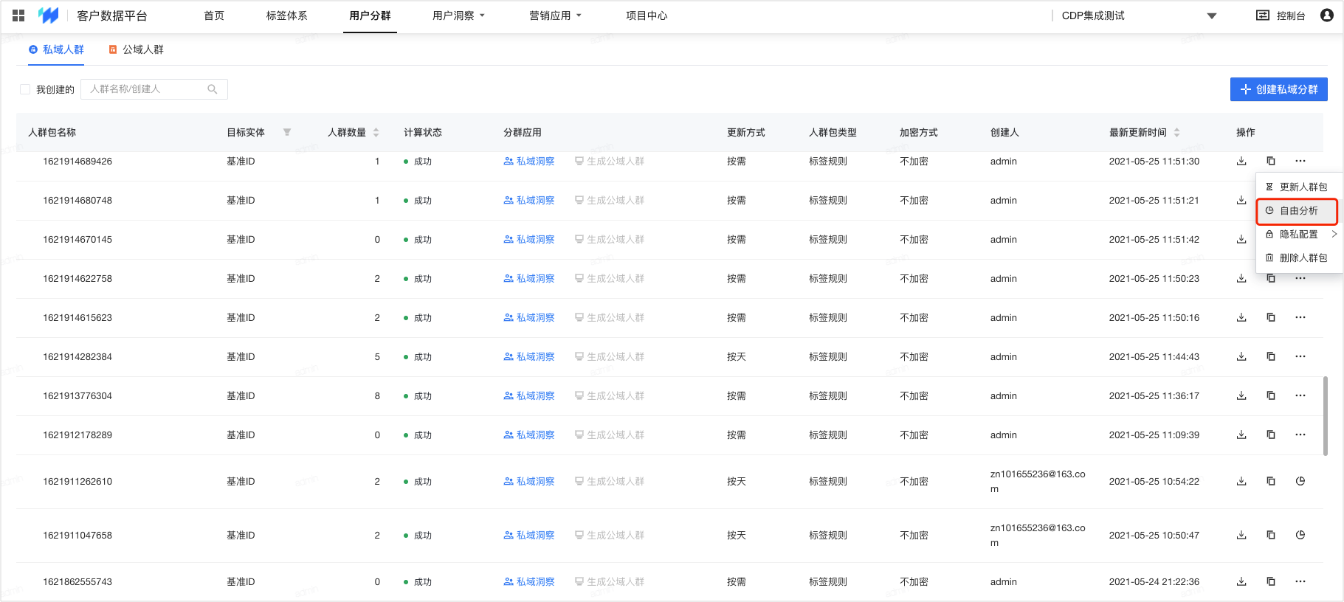This screenshot has width=1344, height=602.
Task: Click 创建私域分群 button
Action: [x=1278, y=89]
